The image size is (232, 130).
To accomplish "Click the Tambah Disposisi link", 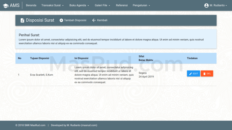I will [75, 20].
